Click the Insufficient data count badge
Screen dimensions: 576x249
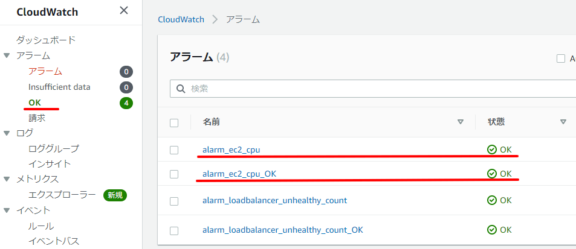[x=126, y=87]
